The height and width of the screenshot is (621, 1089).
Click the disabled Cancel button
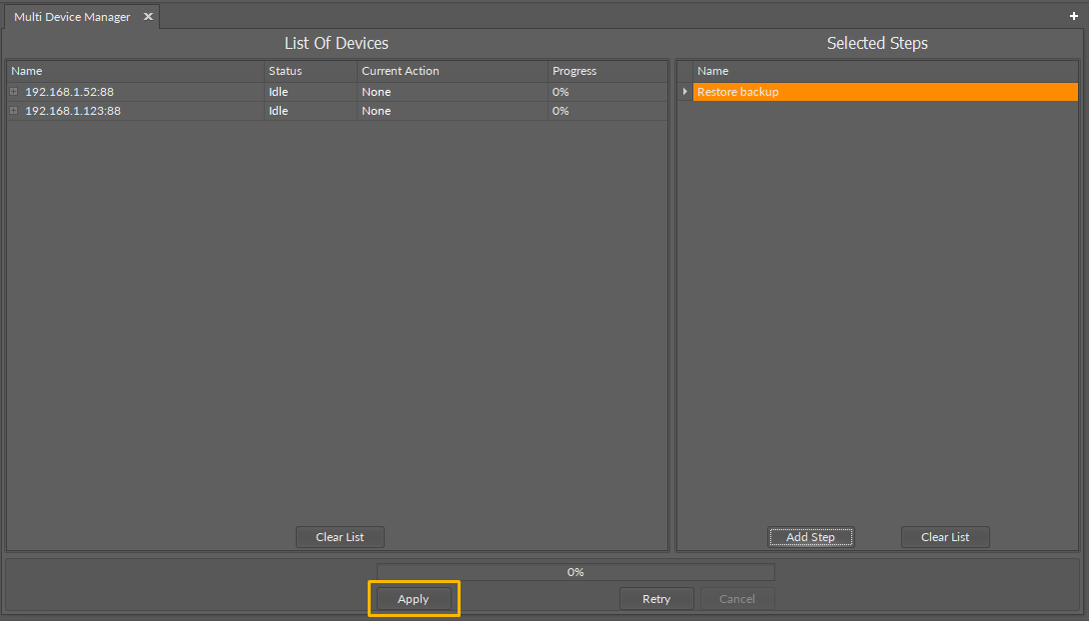pos(737,598)
